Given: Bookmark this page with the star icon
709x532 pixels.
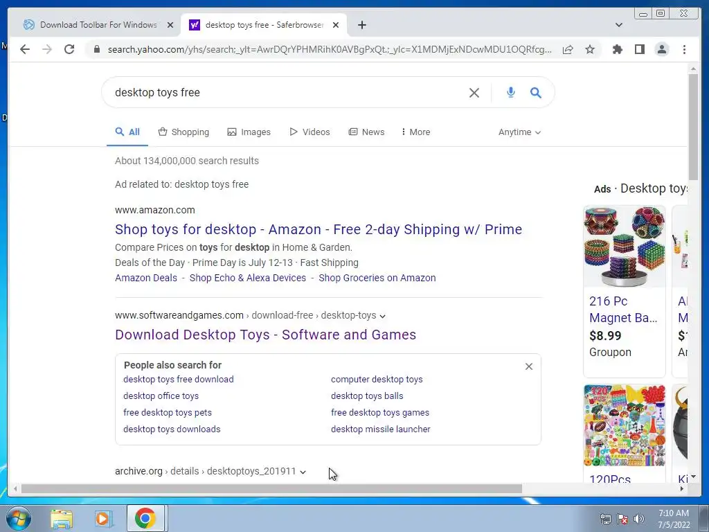Looking at the screenshot, I should pyautogui.click(x=590, y=49).
